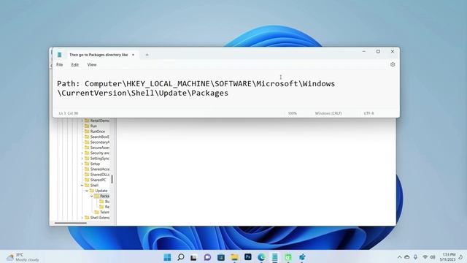Launch Photoshop from the taskbar
This screenshot has width=467, height=263.
248,257
